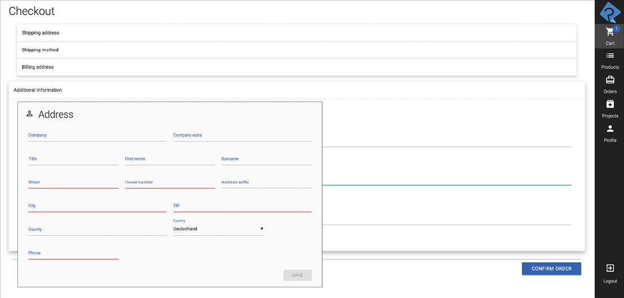Select the Street input field
This screenshot has height=298, width=624.
click(73, 183)
